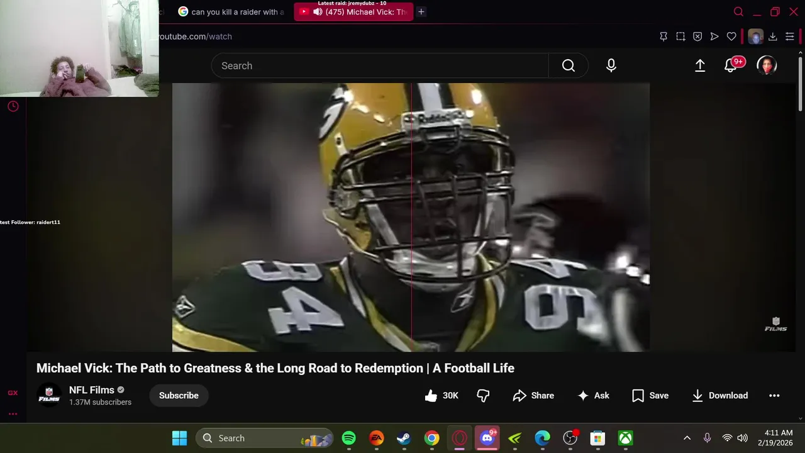
Task: Mute the tab via speaker icon
Action: tap(318, 12)
